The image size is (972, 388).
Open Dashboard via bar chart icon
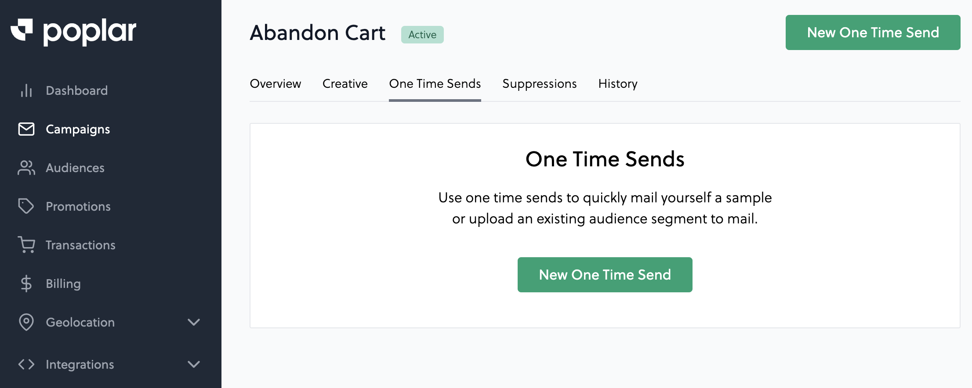26,90
